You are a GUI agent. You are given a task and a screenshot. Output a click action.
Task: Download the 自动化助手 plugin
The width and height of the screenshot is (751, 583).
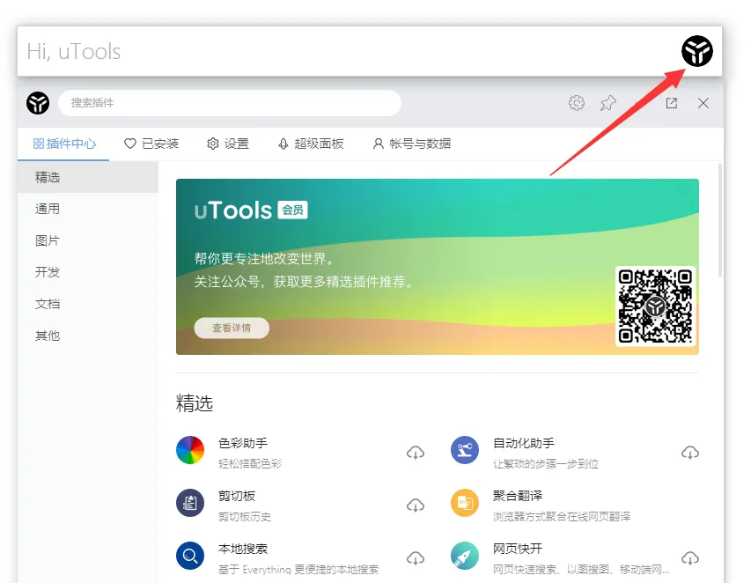click(689, 452)
